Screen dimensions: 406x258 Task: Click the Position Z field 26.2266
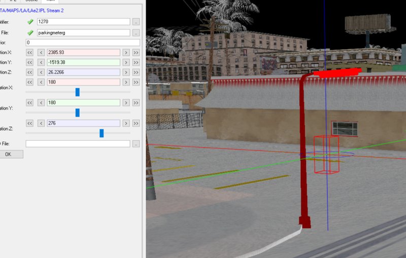pos(83,72)
